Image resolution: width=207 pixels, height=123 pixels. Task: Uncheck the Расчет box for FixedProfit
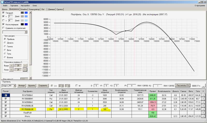(6, 113)
